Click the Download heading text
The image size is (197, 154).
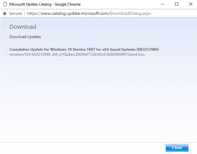(x=23, y=27)
